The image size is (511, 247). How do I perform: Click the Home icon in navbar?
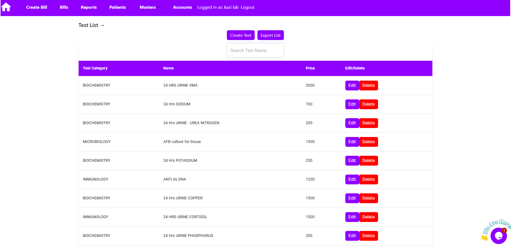pos(6,7)
